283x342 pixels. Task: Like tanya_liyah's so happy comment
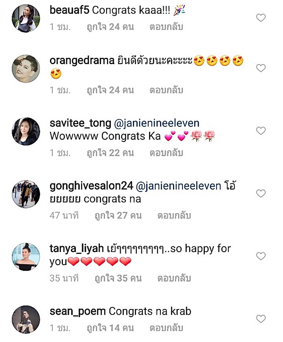pyautogui.click(x=260, y=256)
